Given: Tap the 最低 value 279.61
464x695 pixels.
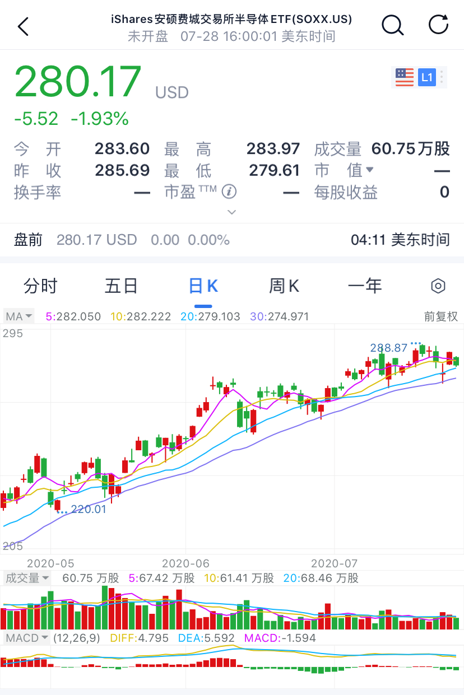Looking at the screenshot, I should pos(275,170).
